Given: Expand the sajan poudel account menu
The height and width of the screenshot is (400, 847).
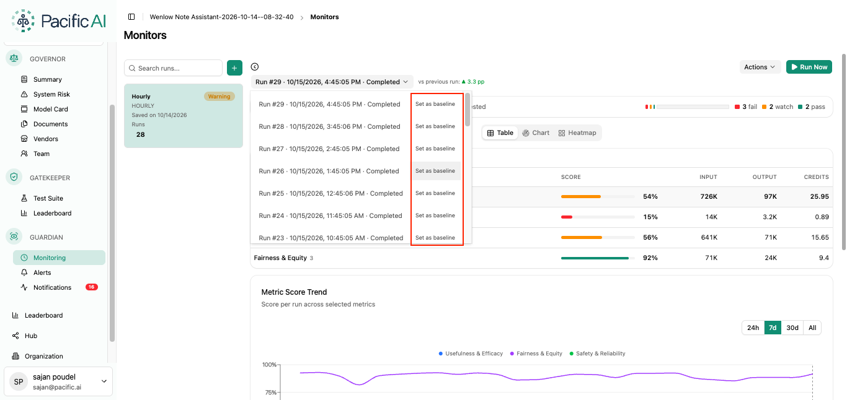Looking at the screenshot, I should (x=59, y=381).
